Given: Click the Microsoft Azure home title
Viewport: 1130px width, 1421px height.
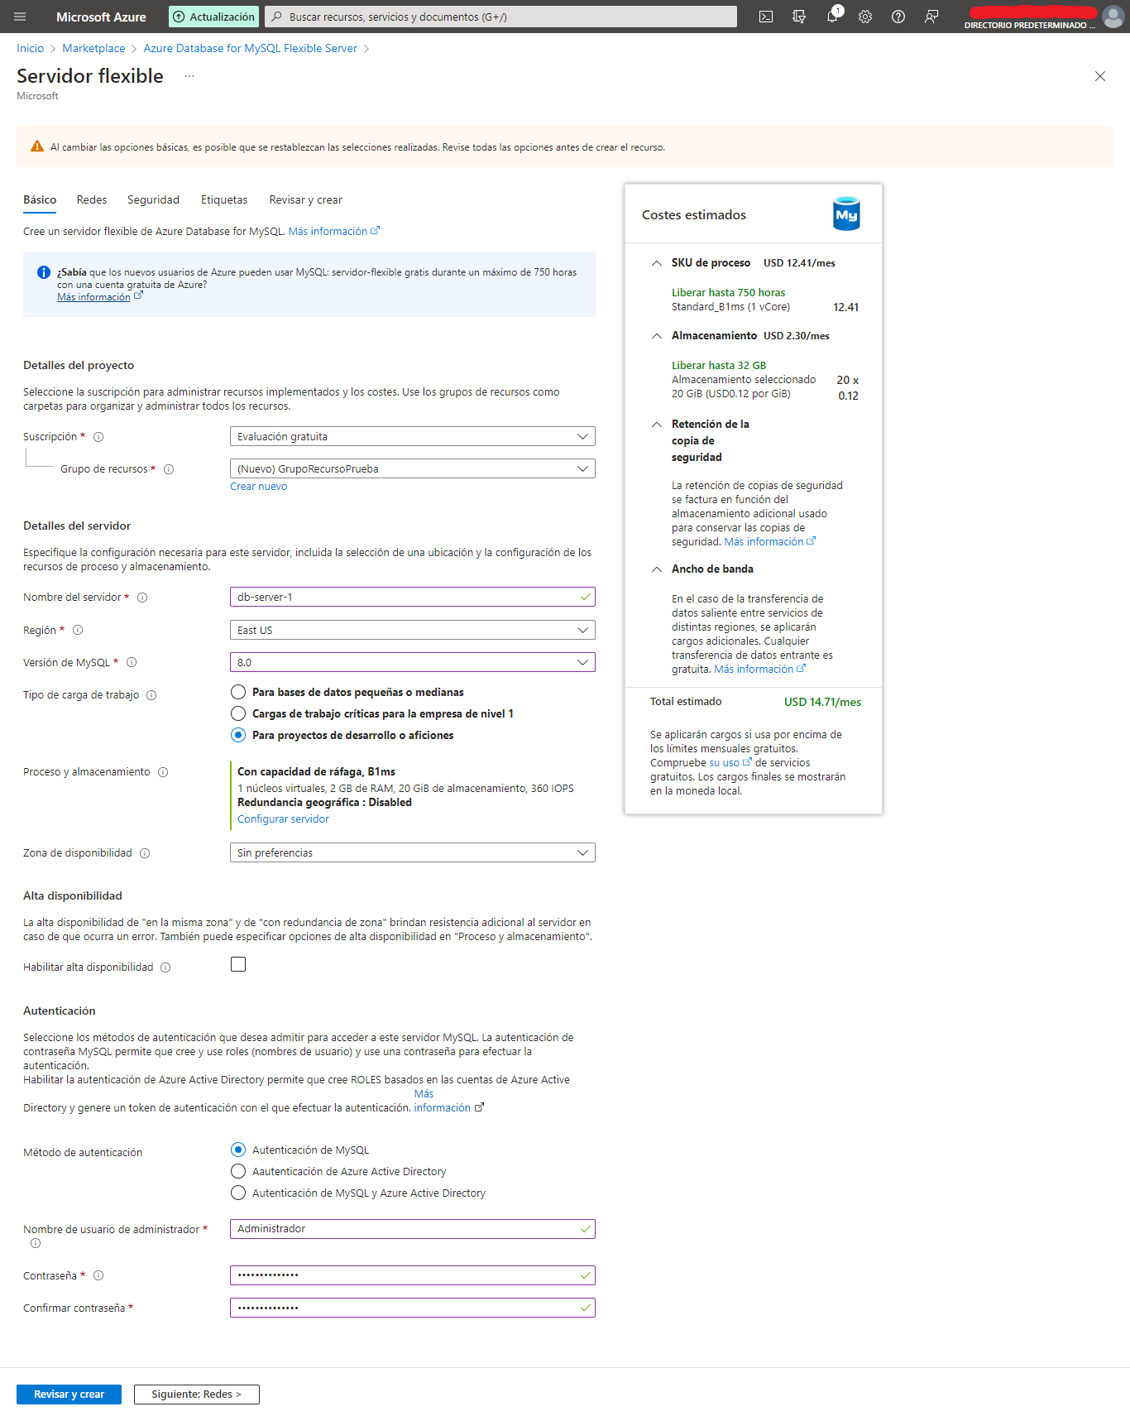Looking at the screenshot, I should (101, 17).
